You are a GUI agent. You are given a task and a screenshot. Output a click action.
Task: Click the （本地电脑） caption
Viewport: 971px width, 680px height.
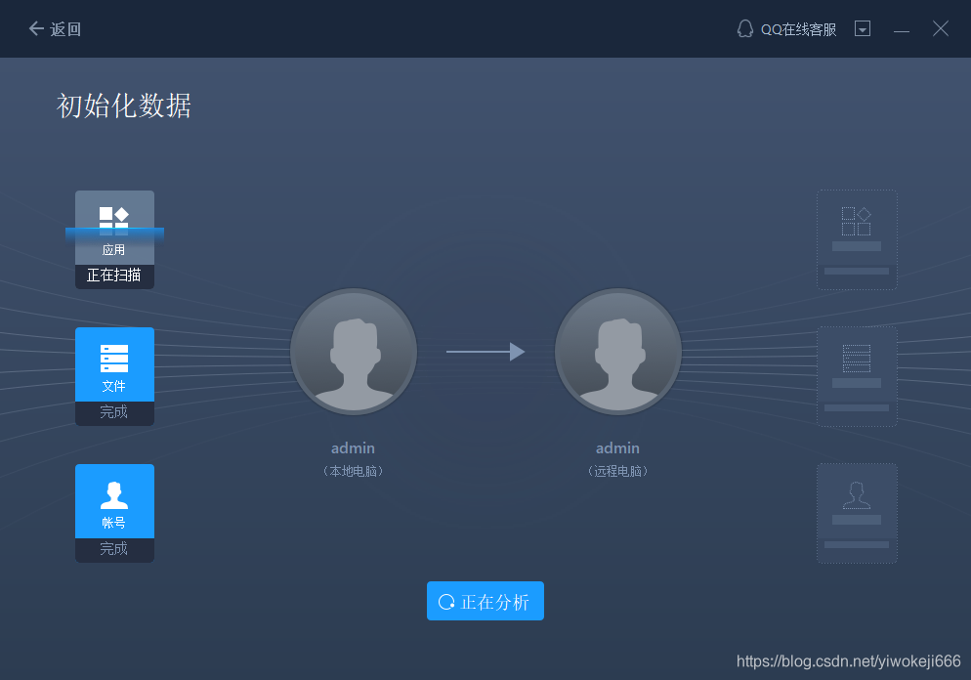[x=353, y=471]
